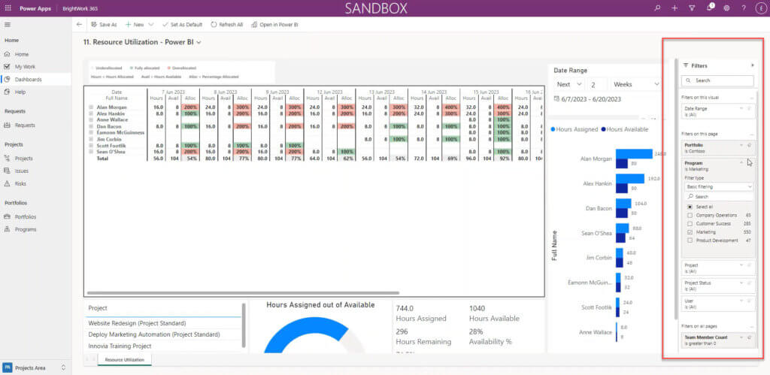Expand the Project Status filter card
The width and height of the screenshot is (770, 375).
click(741, 283)
